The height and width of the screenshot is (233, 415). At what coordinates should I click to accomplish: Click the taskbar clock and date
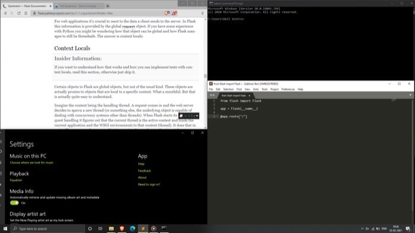click(x=396, y=228)
